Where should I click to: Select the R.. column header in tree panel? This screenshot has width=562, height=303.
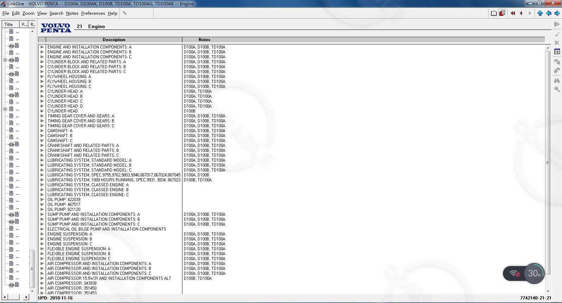[32, 24]
